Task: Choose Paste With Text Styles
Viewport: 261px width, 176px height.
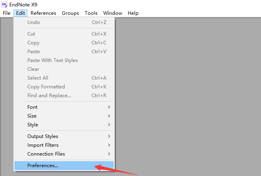Action: (53, 60)
